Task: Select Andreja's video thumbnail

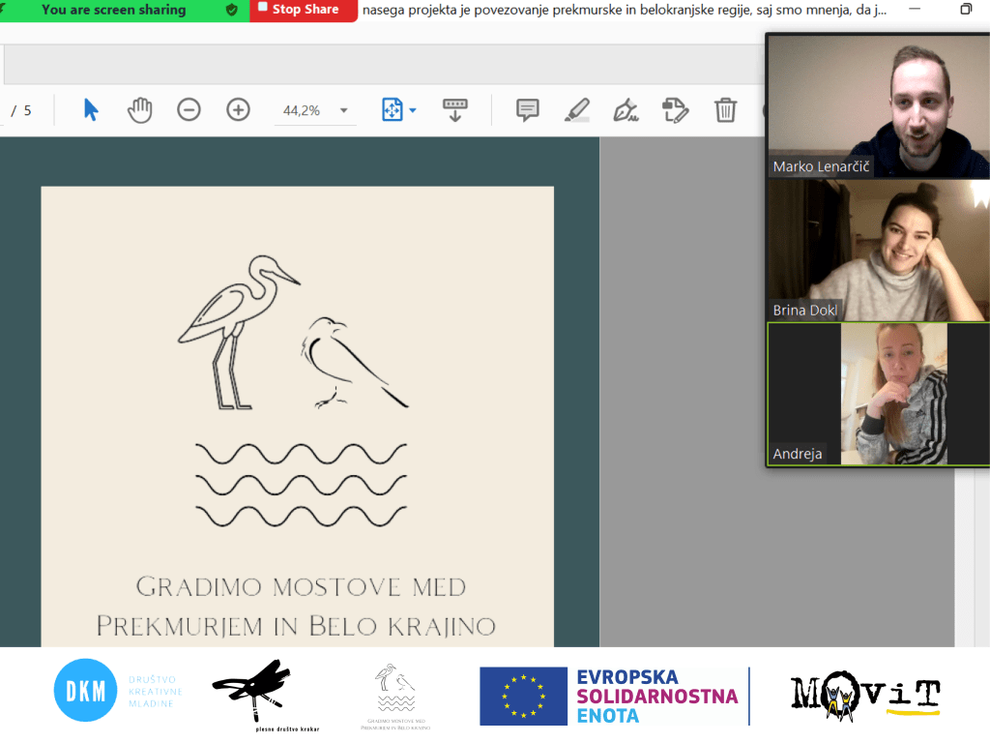Action: click(x=878, y=394)
